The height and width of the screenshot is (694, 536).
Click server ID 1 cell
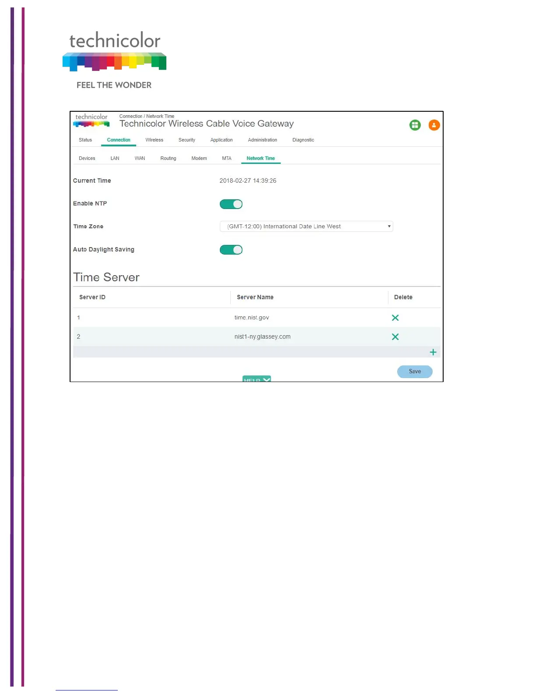79,318
